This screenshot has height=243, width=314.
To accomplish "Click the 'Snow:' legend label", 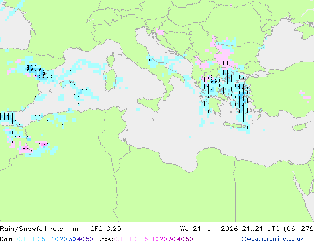I will (x=105, y=239).
